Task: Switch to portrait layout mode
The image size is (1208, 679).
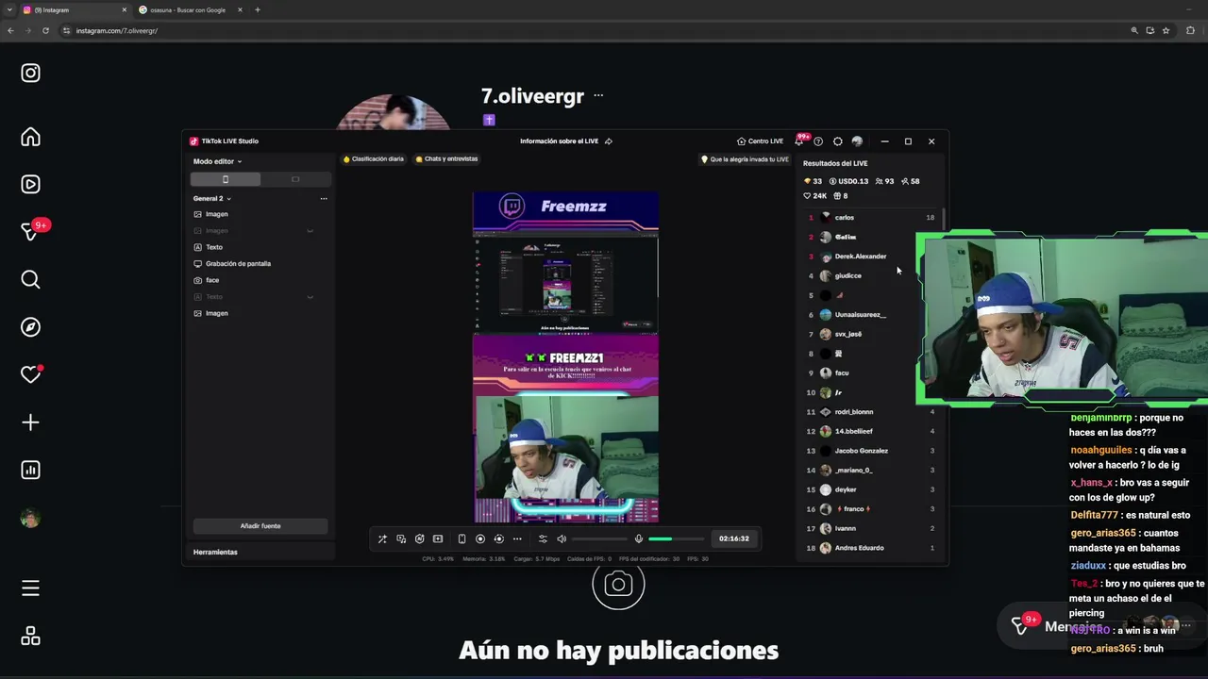Action: coord(225,179)
